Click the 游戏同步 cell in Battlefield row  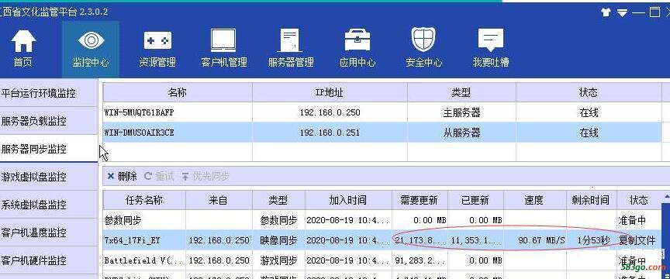(278, 260)
